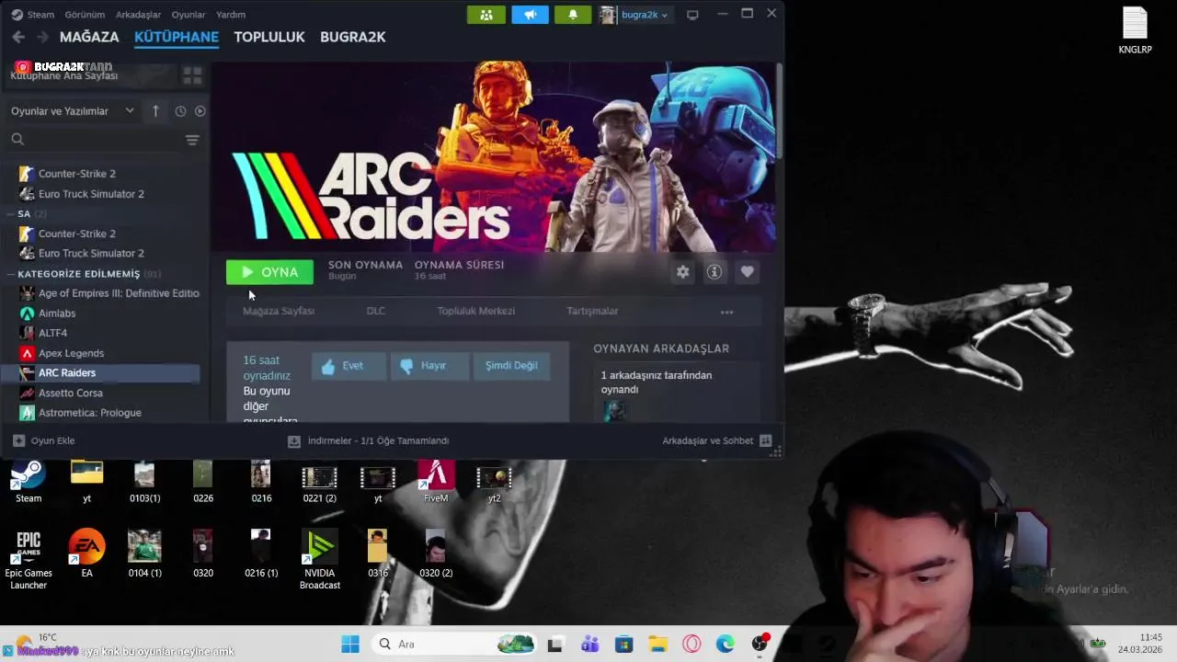Viewport: 1177px width, 662px height.
Task: Switch to the KÜTÜPHANE tab
Action: (x=177, y=37)
